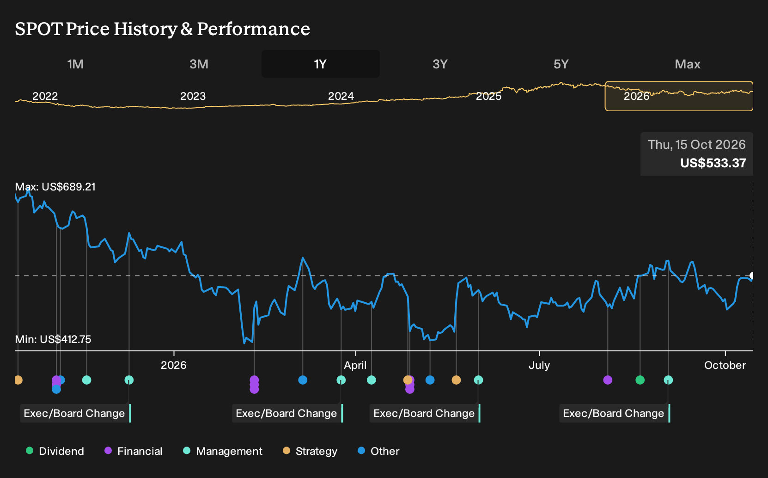
Task: Click the teal Management marker just after April
Action: pos(371,380)
